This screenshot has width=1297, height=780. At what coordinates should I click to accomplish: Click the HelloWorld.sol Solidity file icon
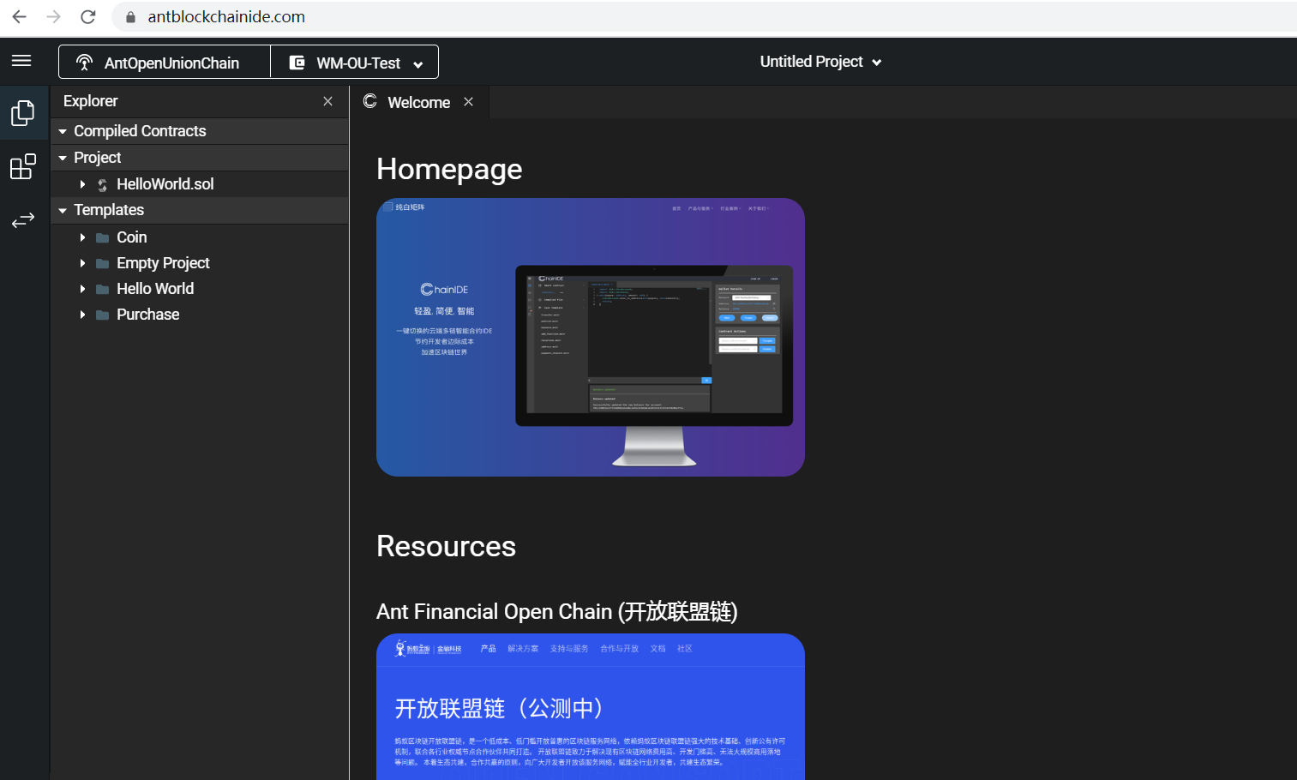point(102,185)
